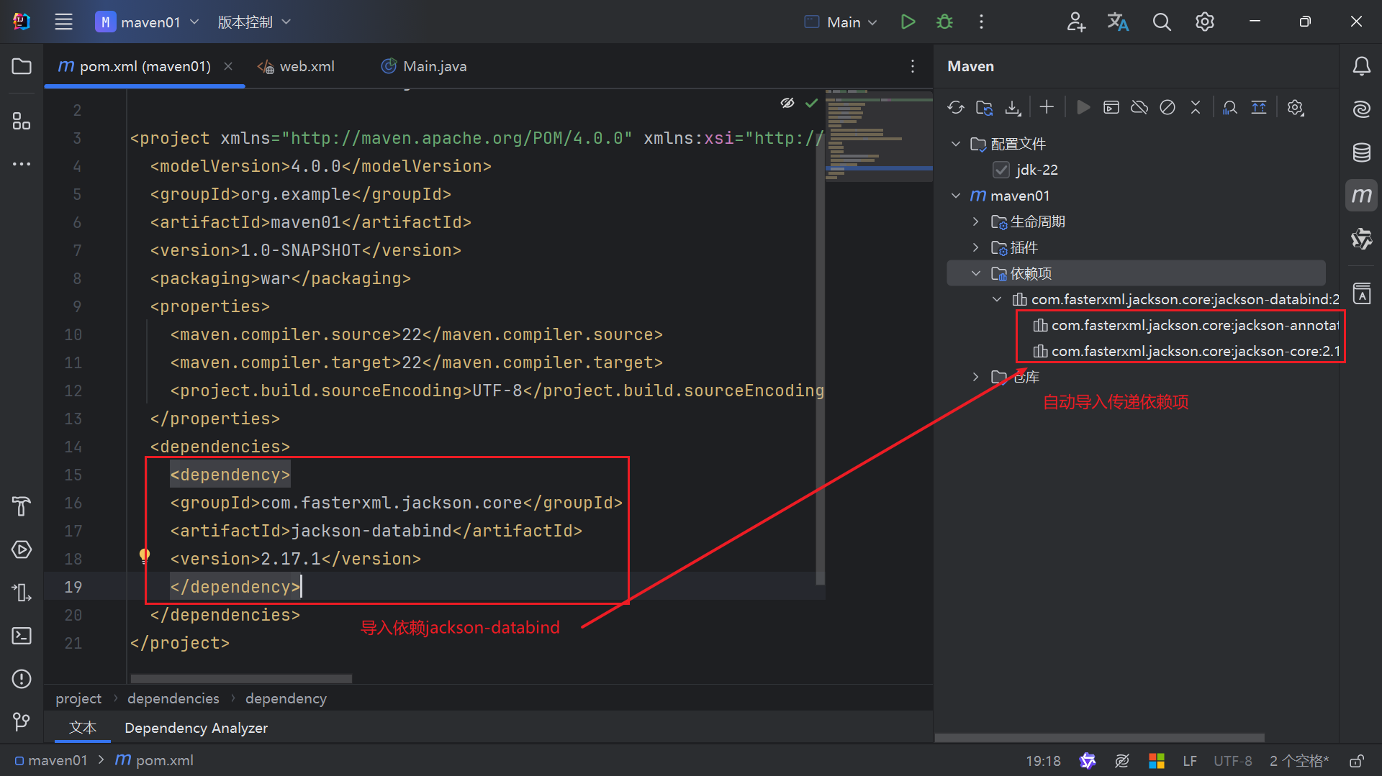
Task: Click 2 个空格 indent setting
Action: [x=1299, y=761]
